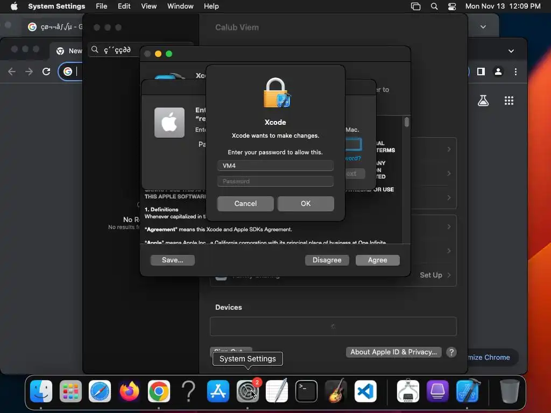Open the Trash in the dock
The height and width of the screenshot is (413, 551).
coord(510,391)
